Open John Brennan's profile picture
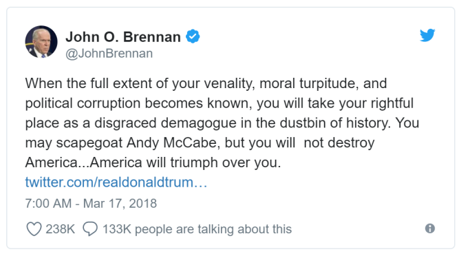The image size is (461, 254). (x=41, y=41)
